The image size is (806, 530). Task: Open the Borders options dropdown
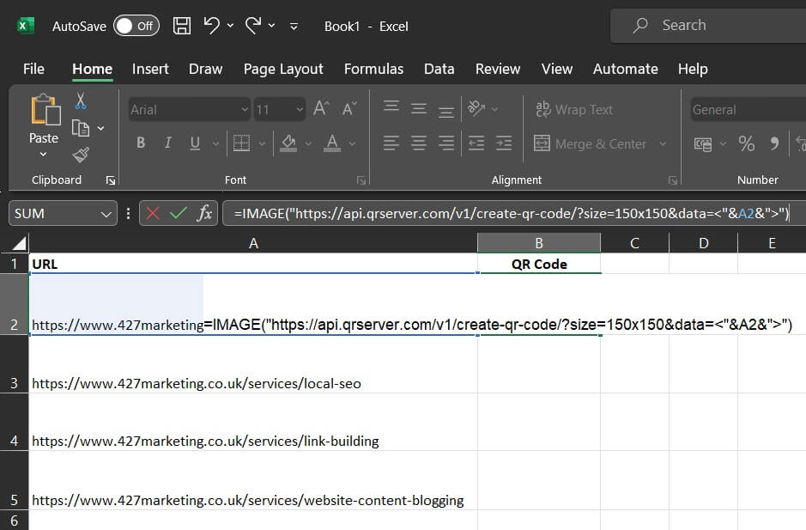262,143
